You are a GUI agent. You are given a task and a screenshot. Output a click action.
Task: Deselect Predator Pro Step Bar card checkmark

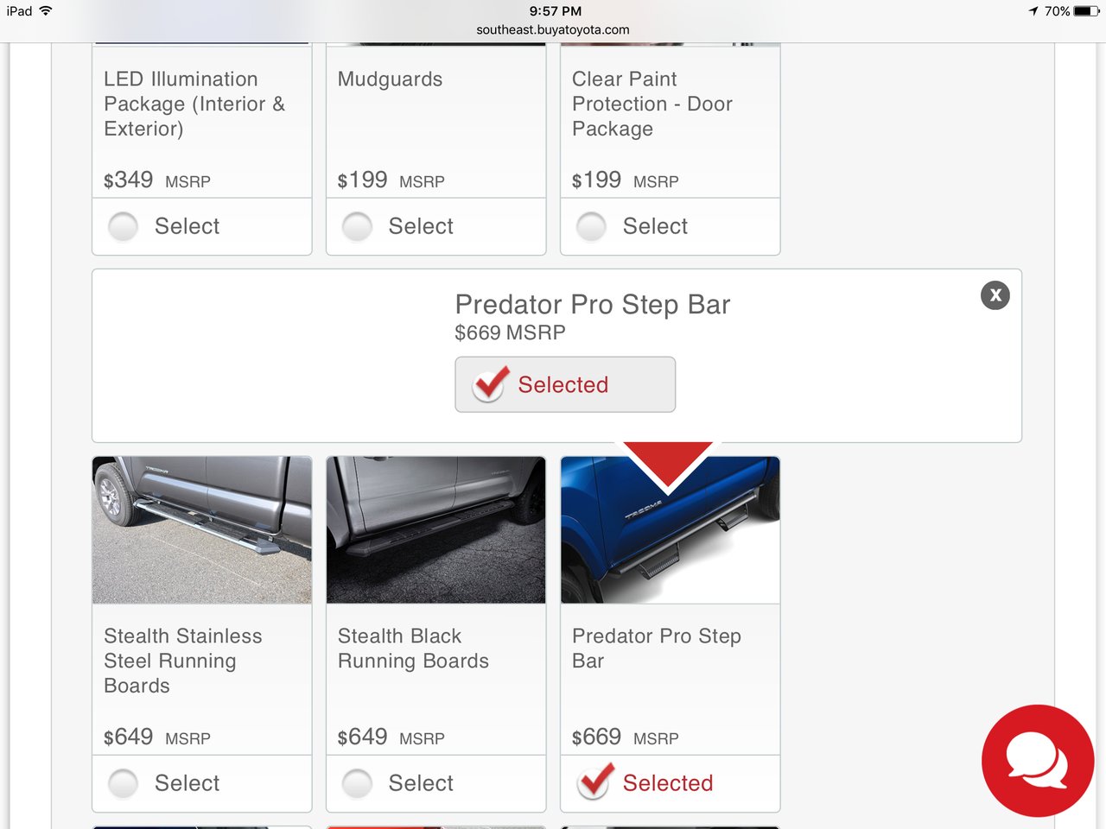pos(595,782)
